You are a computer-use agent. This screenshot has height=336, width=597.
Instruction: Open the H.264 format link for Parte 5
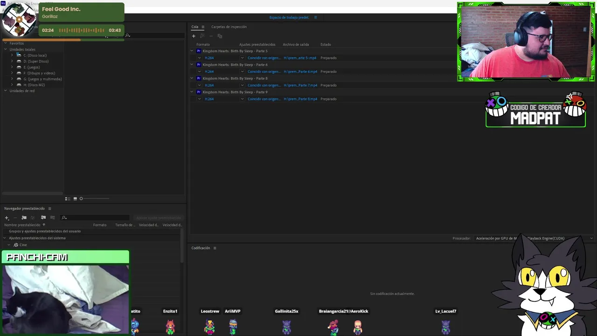tap(209, 58)
